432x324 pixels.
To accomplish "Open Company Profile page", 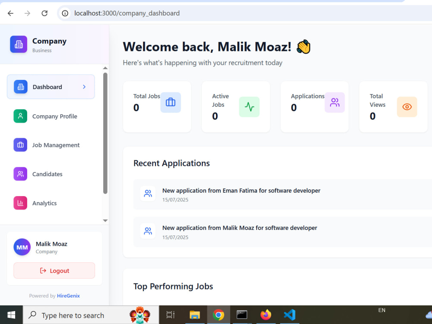I will coord(51,116).
